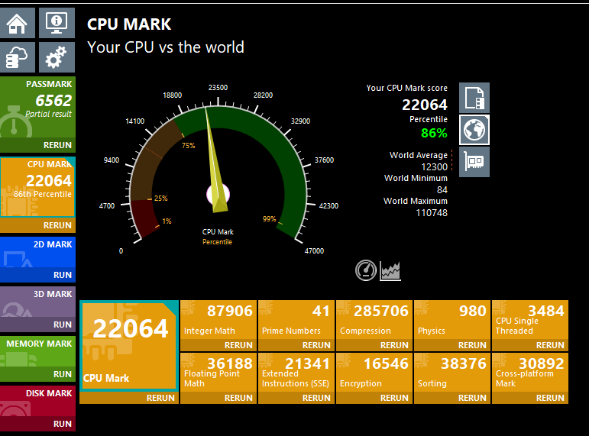589x436 pixels.
Task: Click the World Average 12300 value
Action: (434, 167)
